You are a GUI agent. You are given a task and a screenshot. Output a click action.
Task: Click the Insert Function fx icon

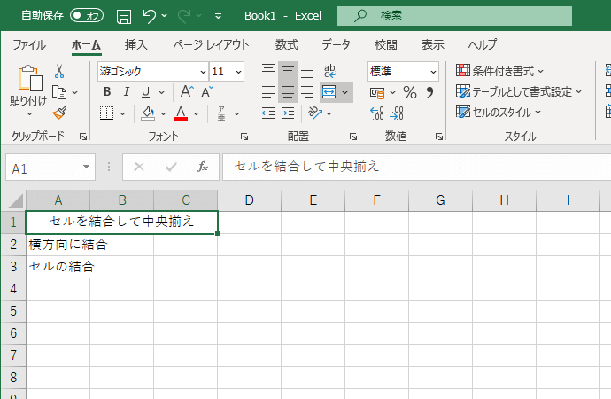[x=203, y=167]
